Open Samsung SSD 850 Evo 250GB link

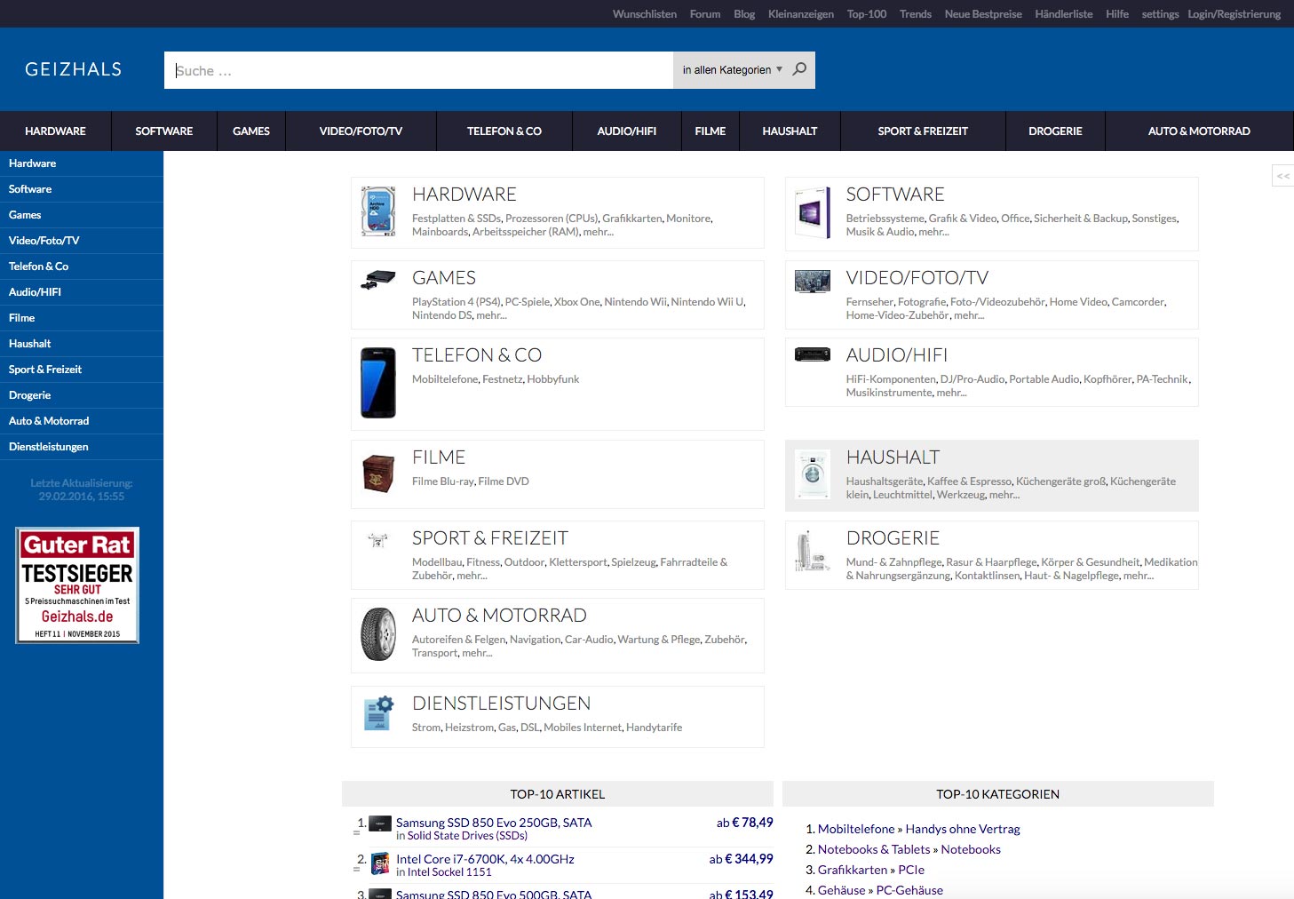(494, 823)
